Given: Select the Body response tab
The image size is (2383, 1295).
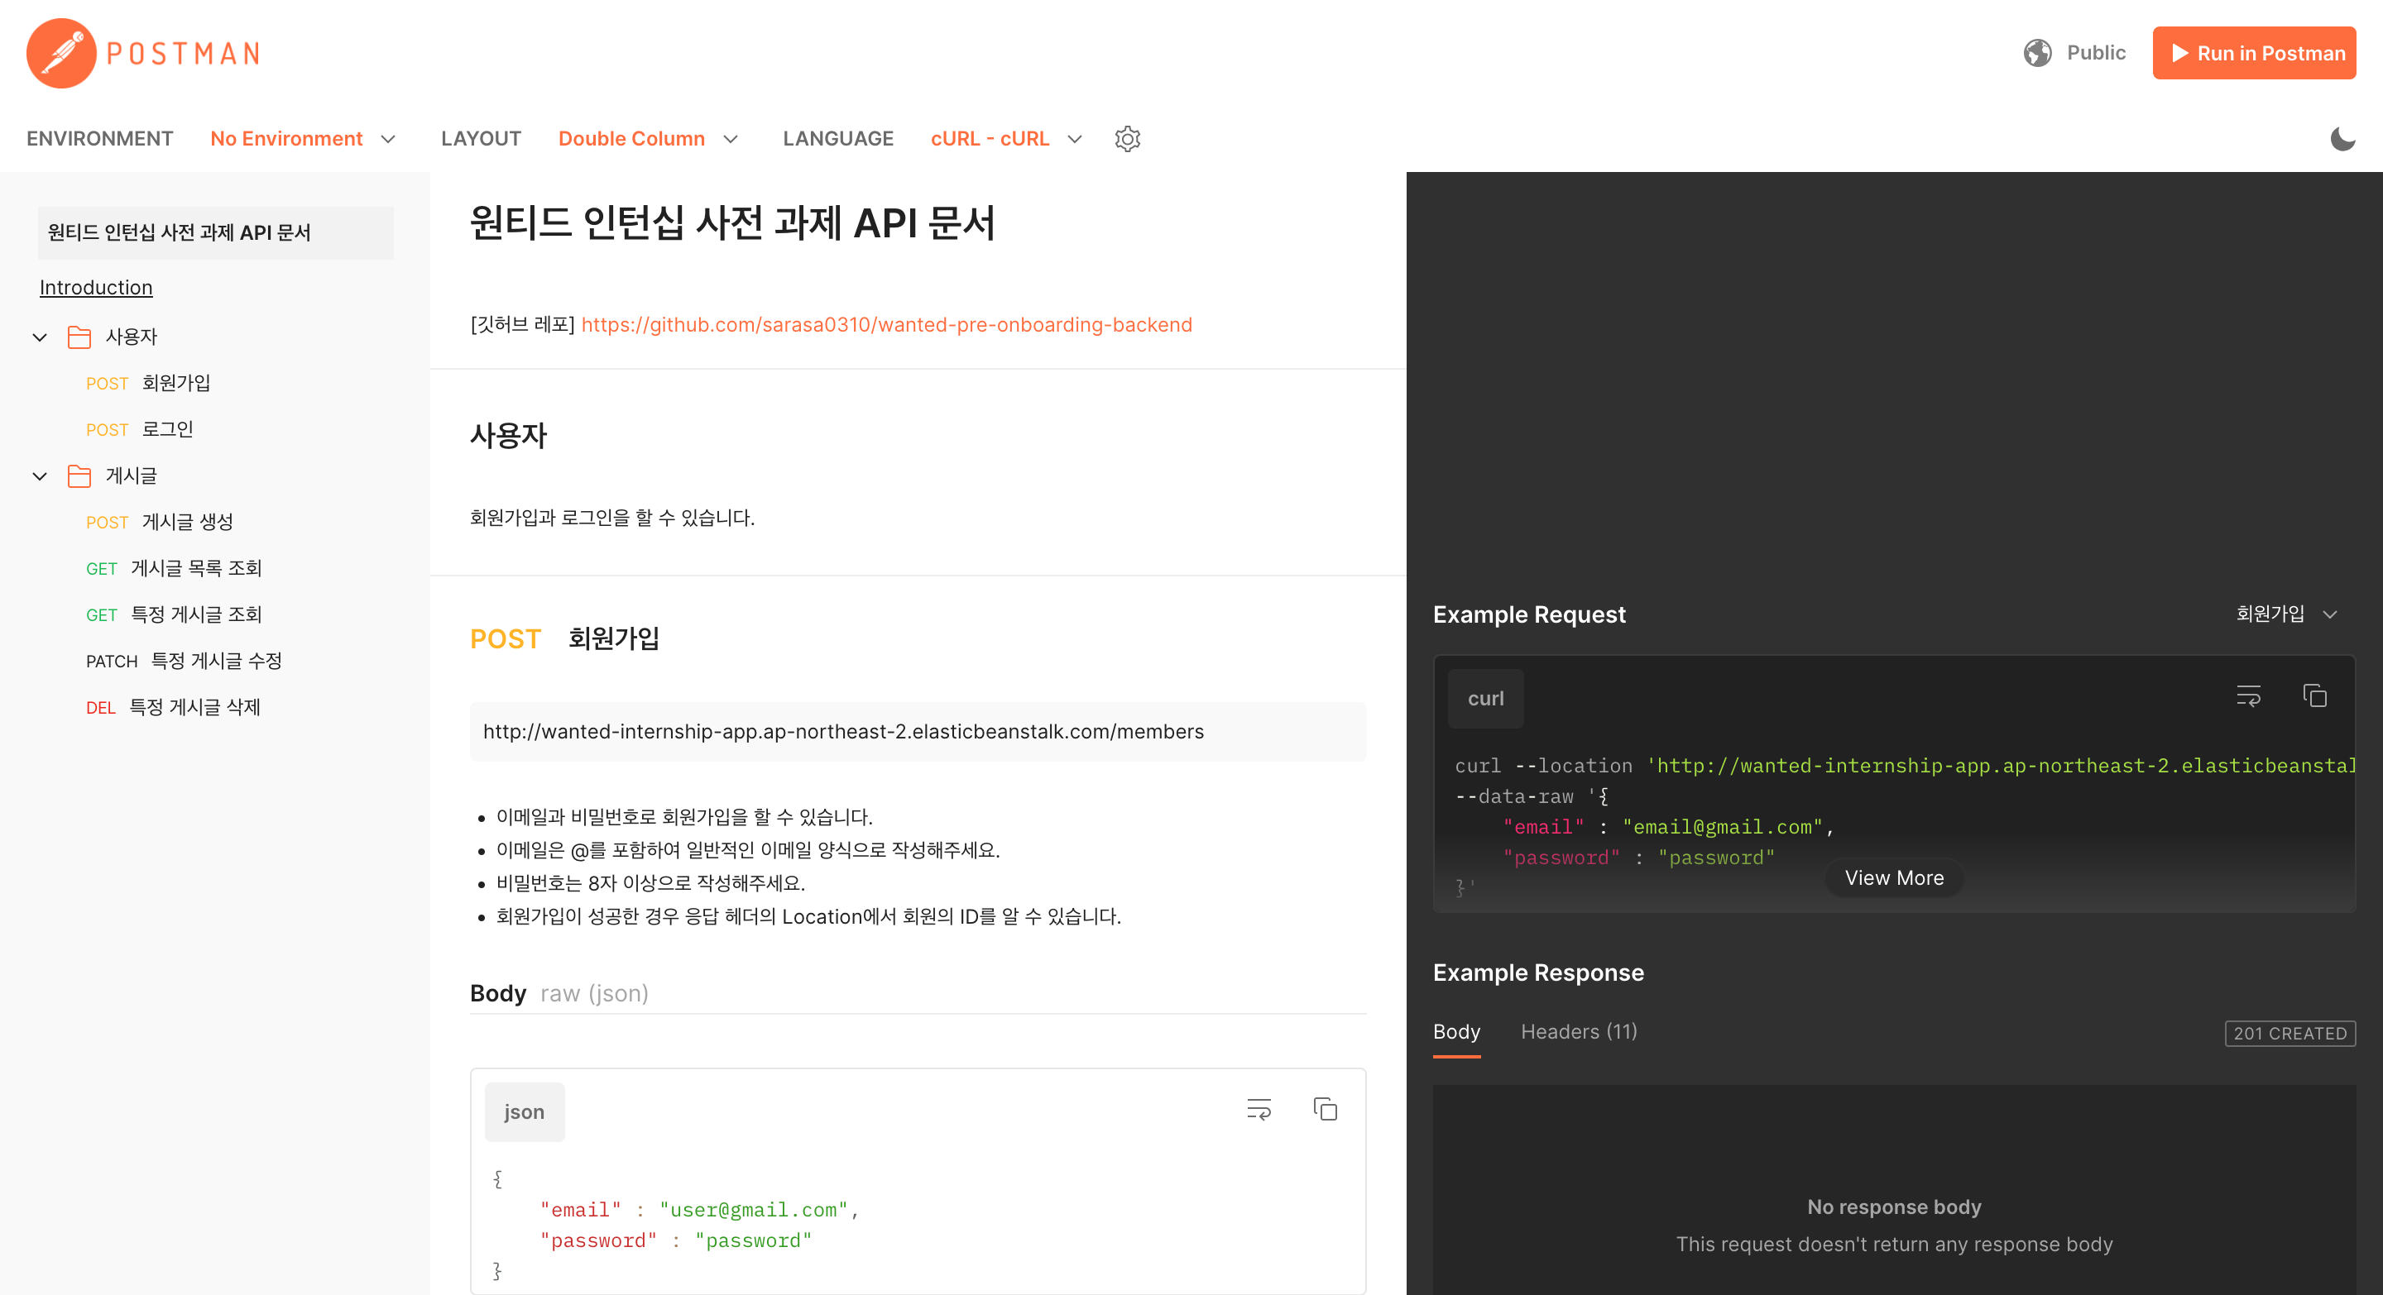Looking at the screenshot, I should tap(1456, 1031).
